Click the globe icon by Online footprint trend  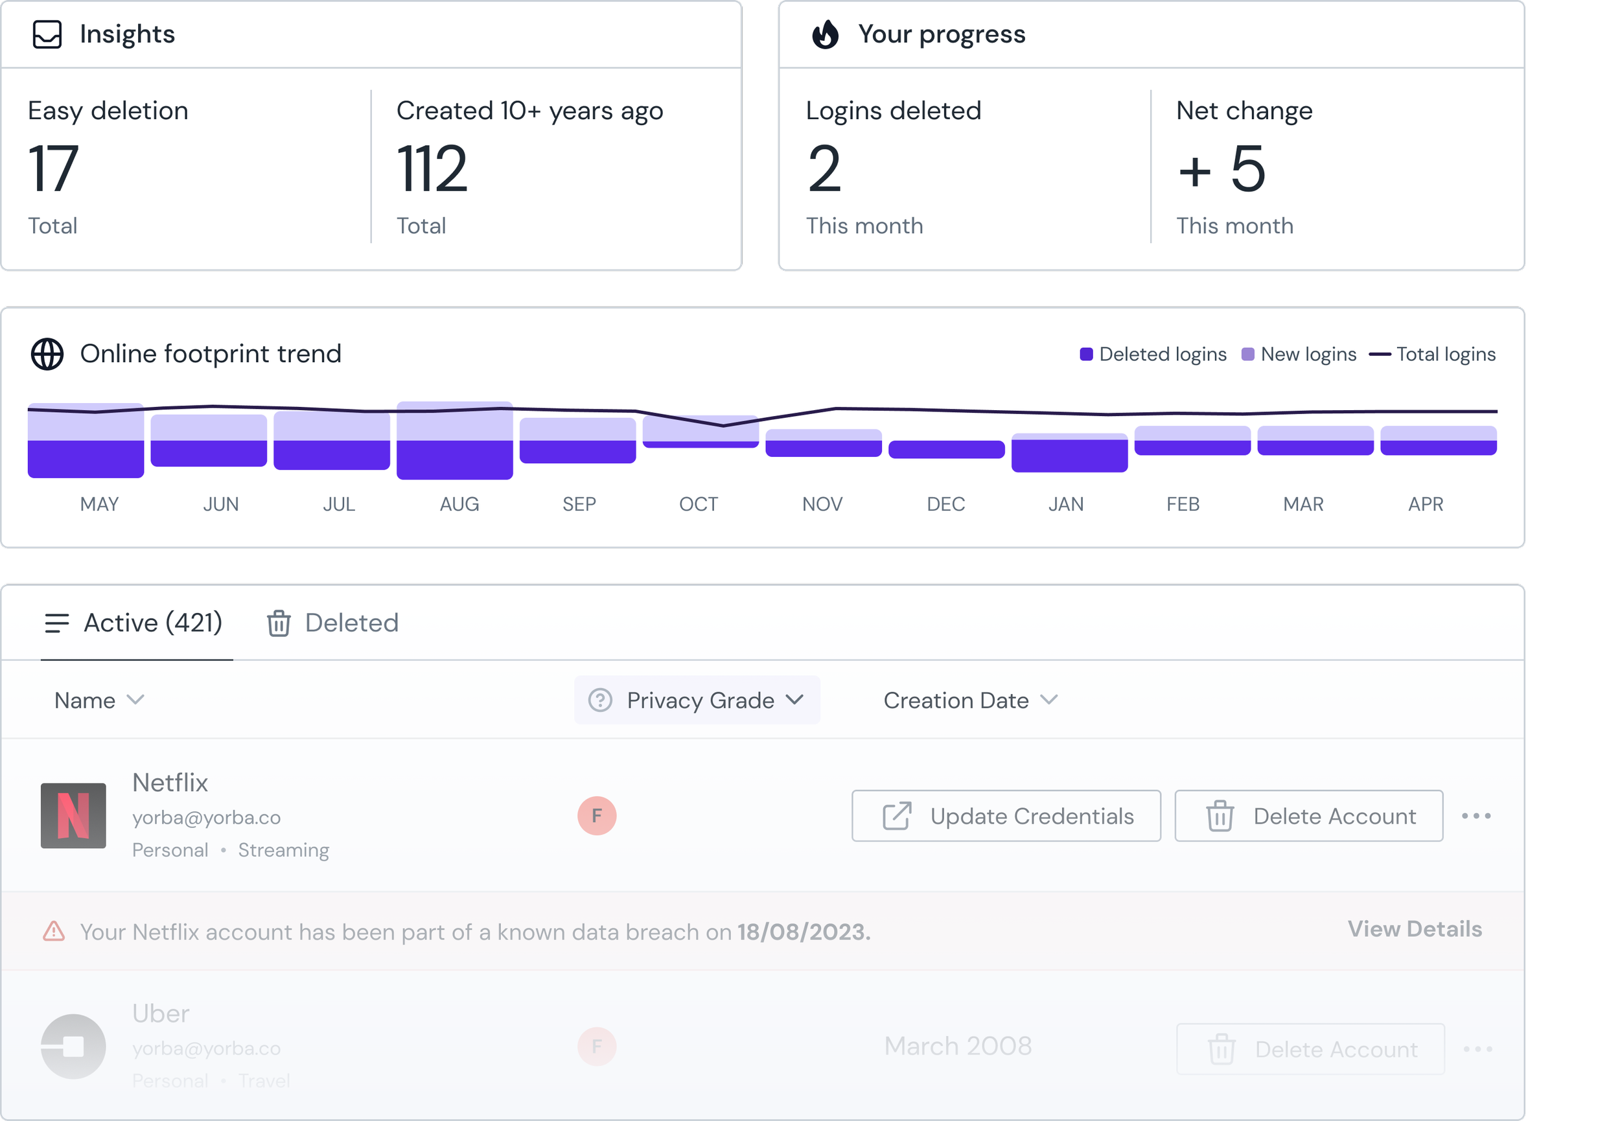[47, 354]
